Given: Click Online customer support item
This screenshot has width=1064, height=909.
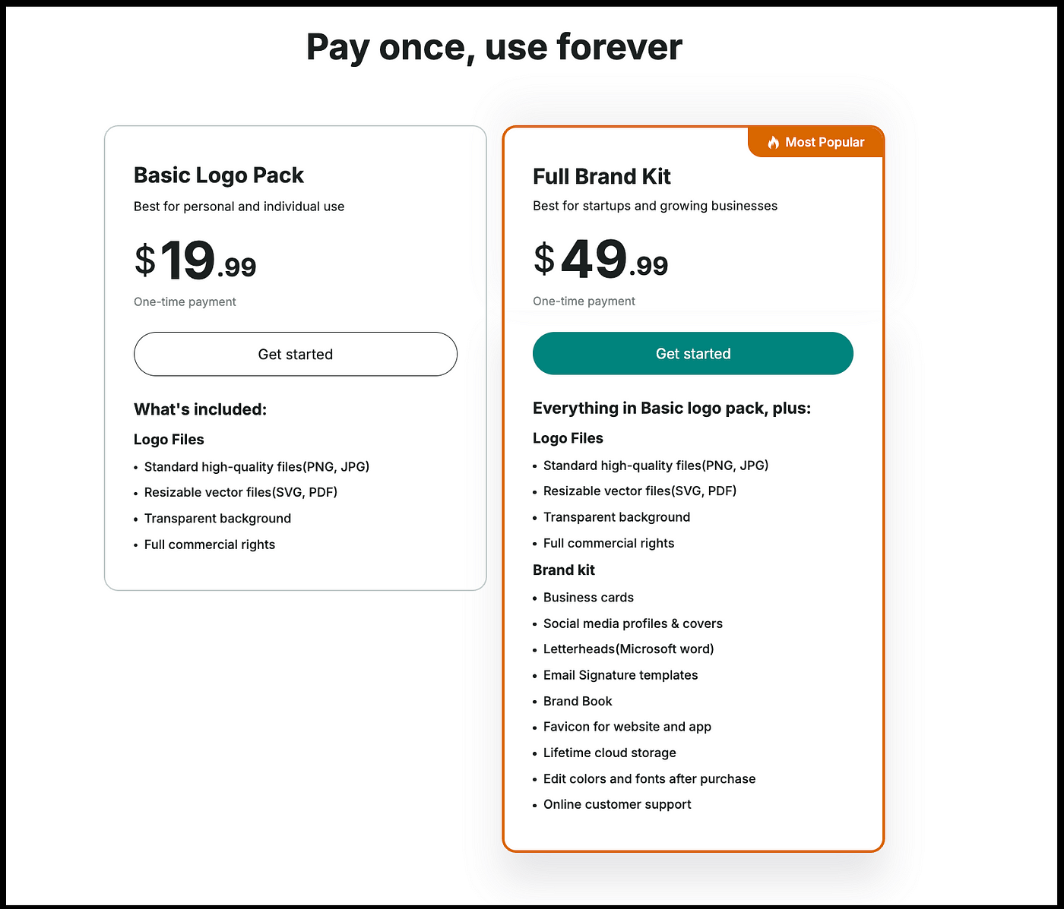Looking at the screenshot, I should [617, 804].
